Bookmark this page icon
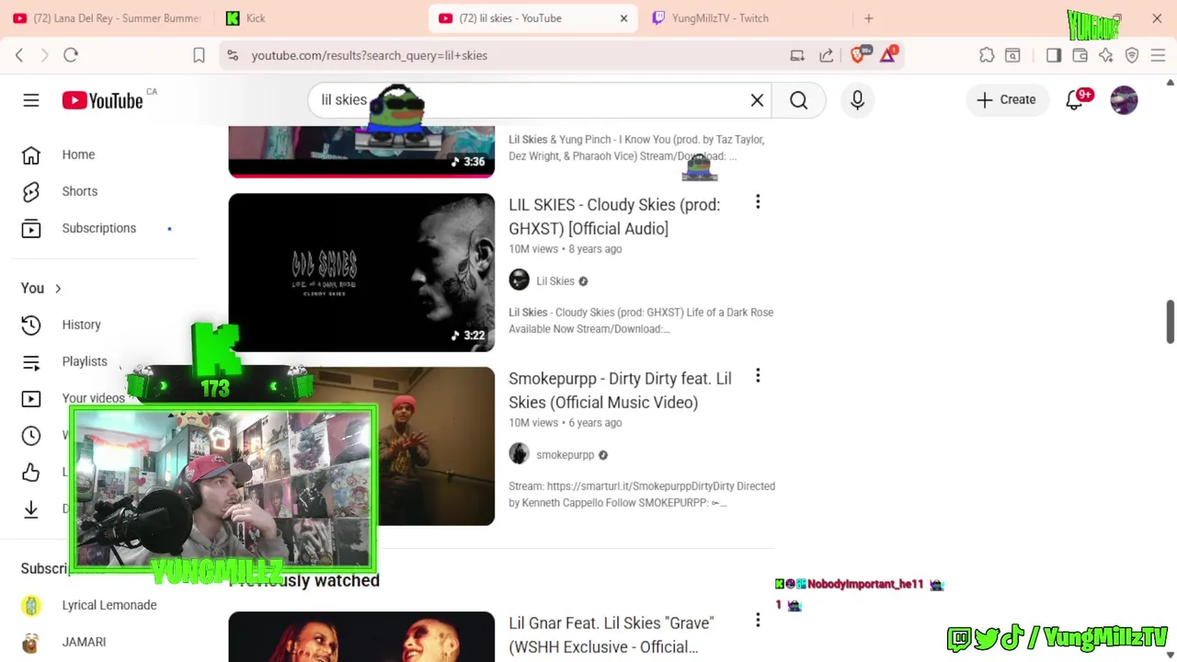This screenshot has width=1177, height=662. pyautogui.click(x=199, y=55)
